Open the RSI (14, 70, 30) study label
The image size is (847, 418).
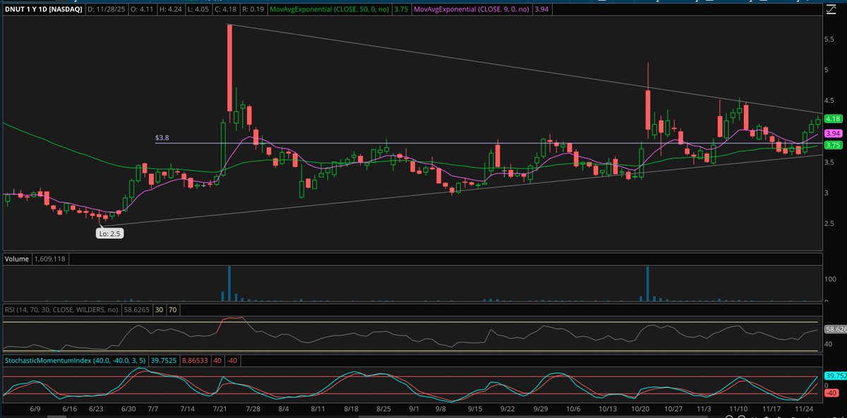tap(60, 310)
